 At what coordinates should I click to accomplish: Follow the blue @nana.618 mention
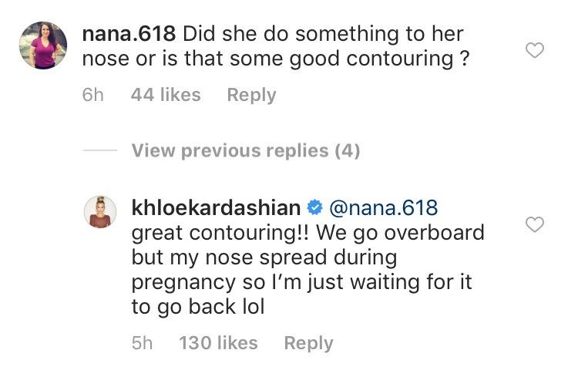(383, 208)
